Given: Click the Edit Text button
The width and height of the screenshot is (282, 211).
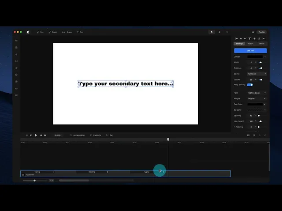Looking at the screenshot, I should [250, 51].
